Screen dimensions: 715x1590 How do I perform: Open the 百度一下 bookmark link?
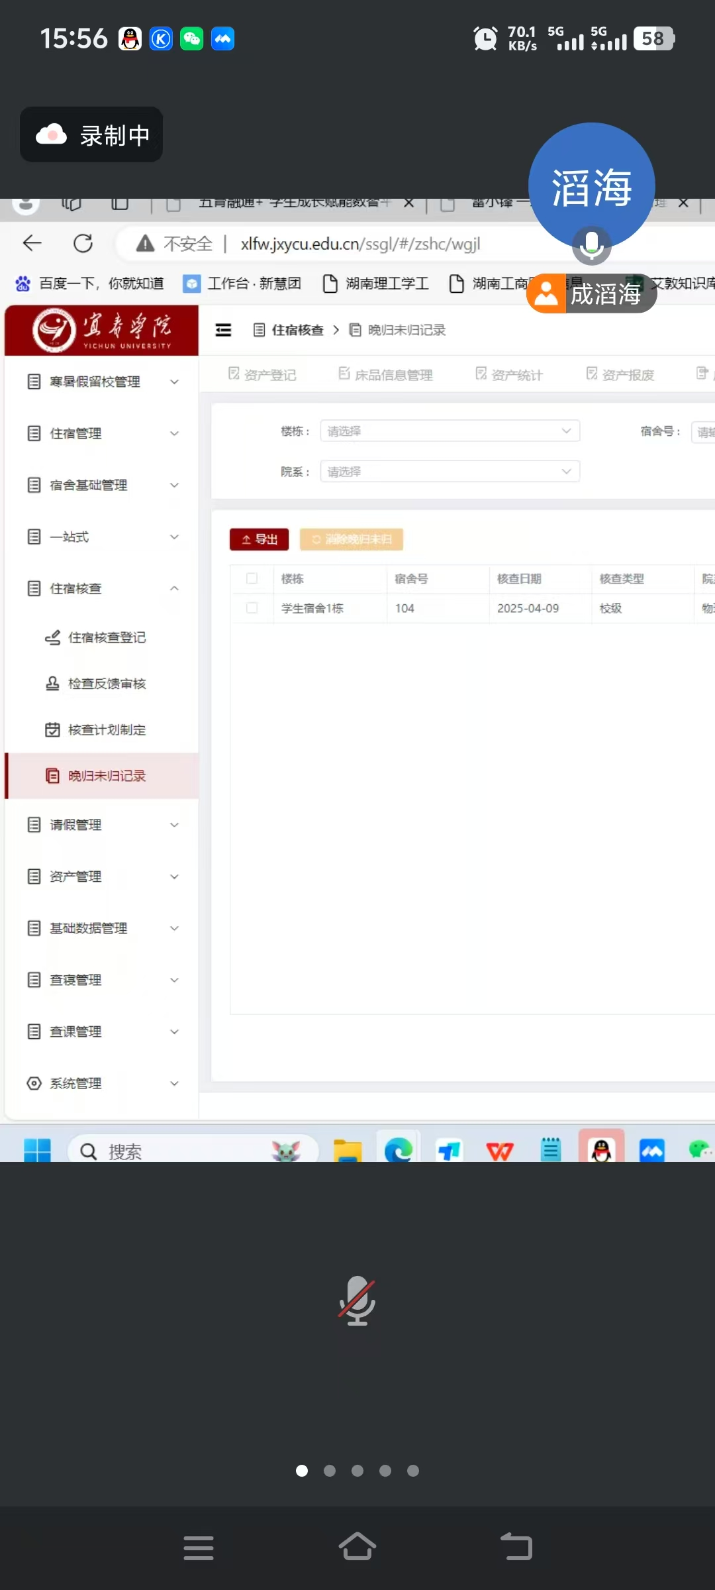pos(89,284)
